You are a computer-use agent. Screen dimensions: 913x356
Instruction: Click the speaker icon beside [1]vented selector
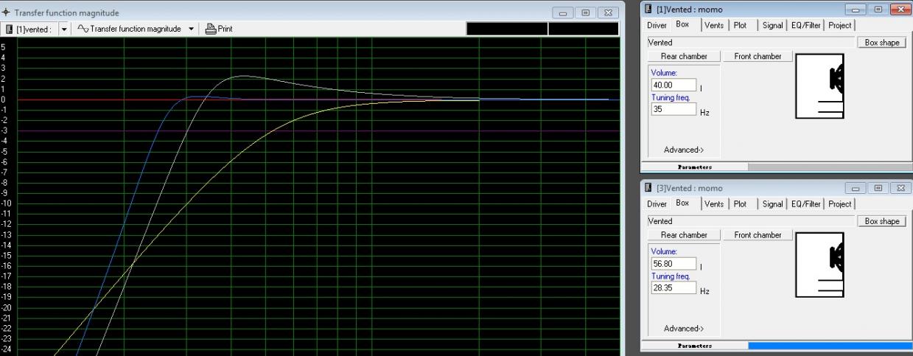[x=10, y=29]
